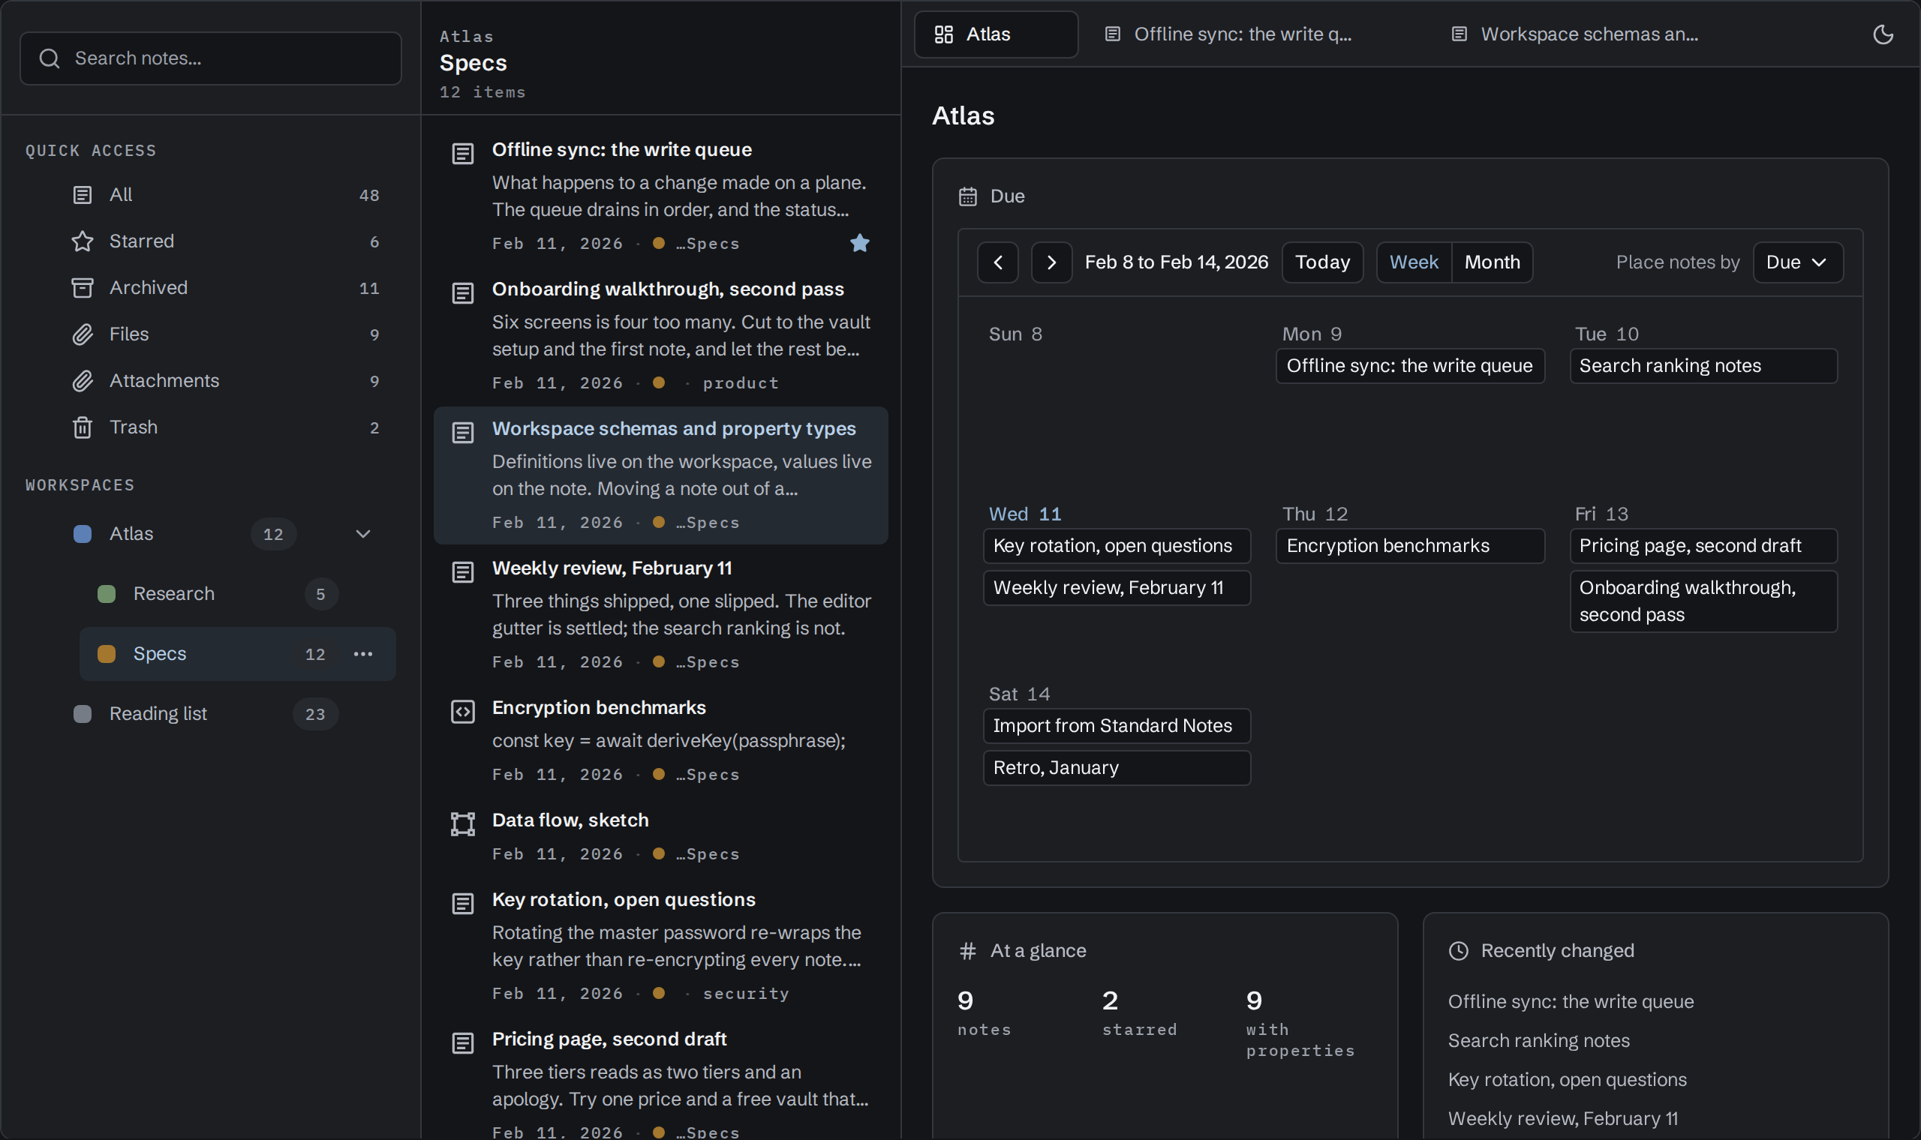Collapse the Atlas workspace tree

pos(362,534)
